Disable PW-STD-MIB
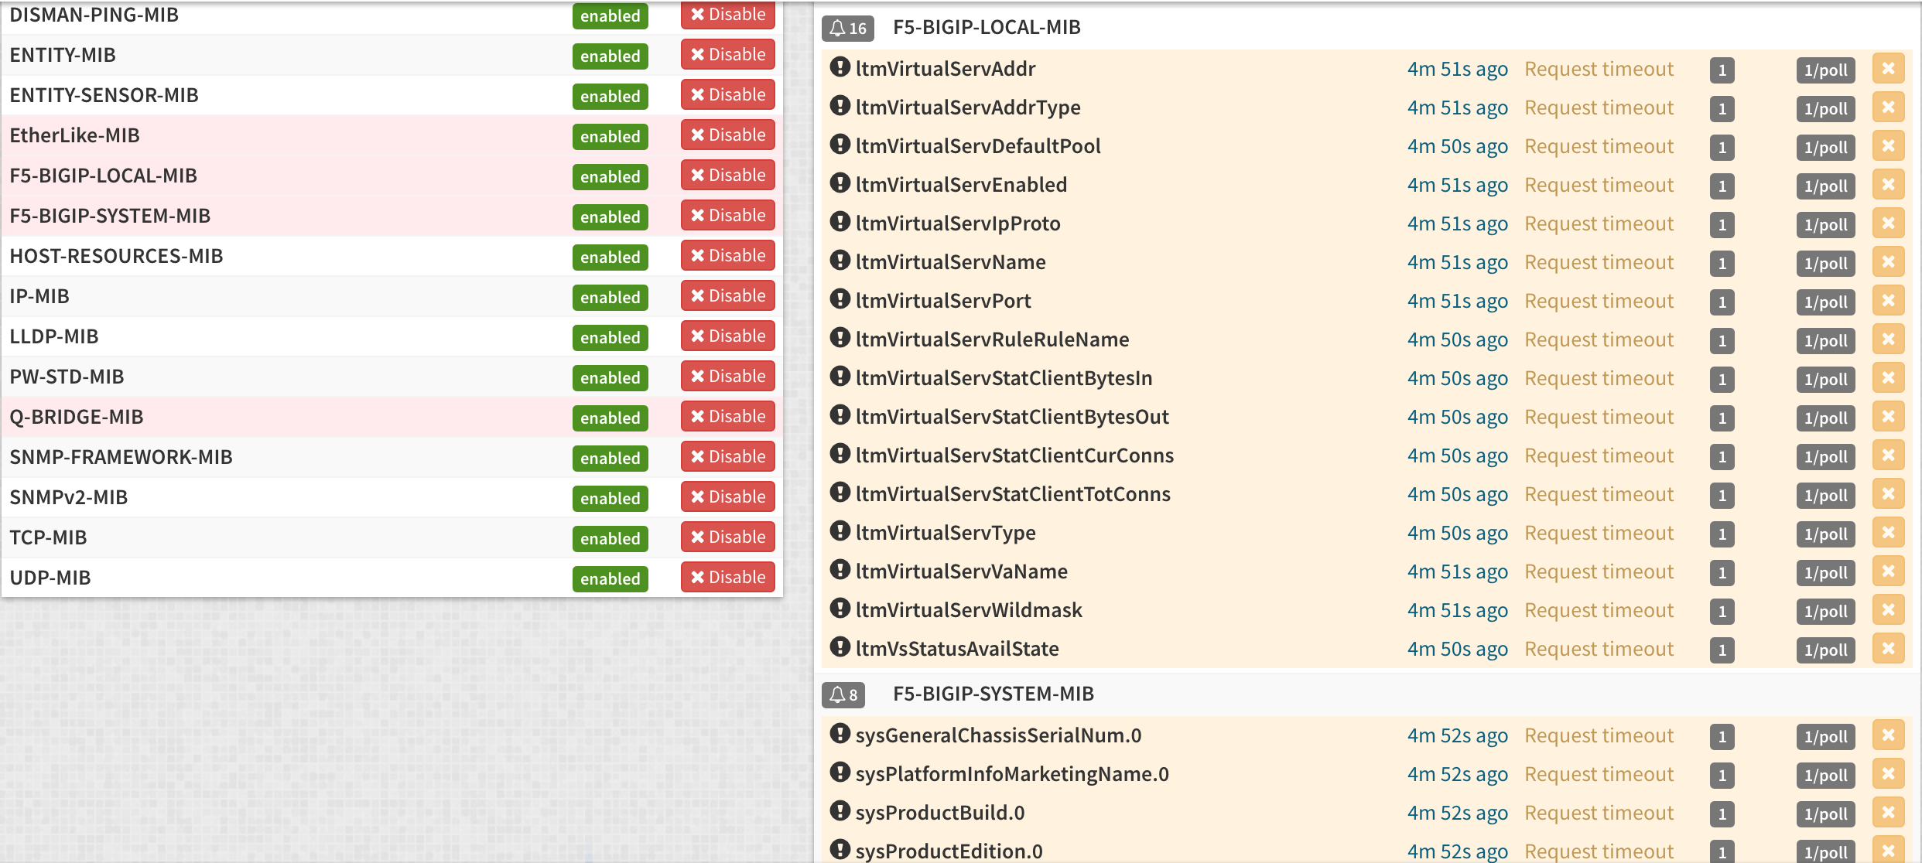Viewport: 1922px width, 863px height. coord(728,377)
